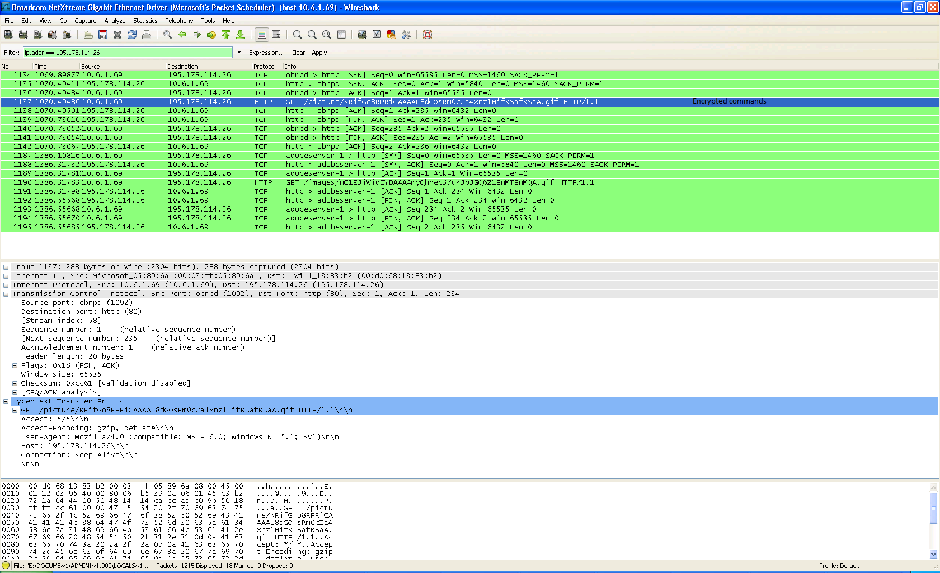Start a new live capture
The width and height of the screenshot is (940, 573).
37,35
